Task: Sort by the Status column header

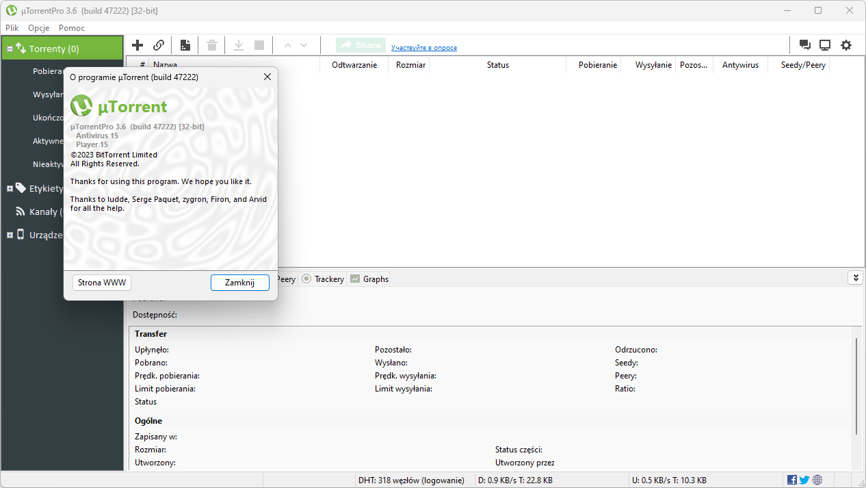Action: [x=498, y=65]
